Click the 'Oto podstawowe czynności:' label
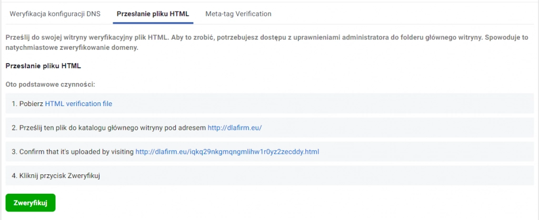This screenshot has height=220, width=539. point(50,84)
